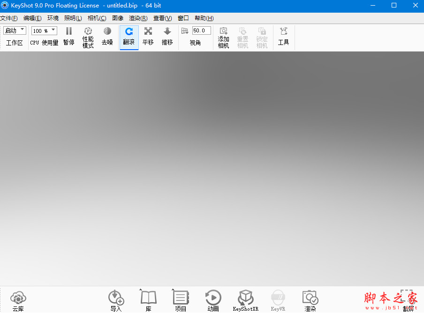Open the 相机(C) menu
This screenshot has width=424, height=313.
(x=97, y=18)
